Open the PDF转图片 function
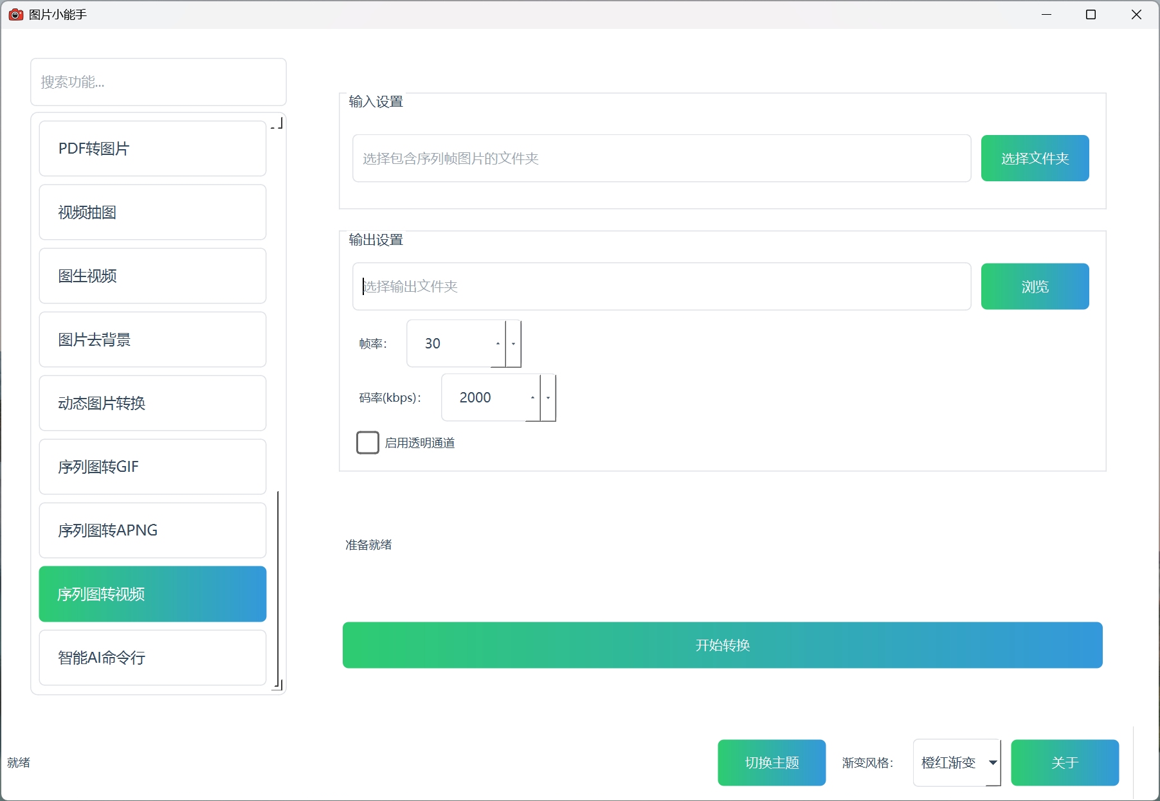This screenshot has width=1160, height=801. 152,148
